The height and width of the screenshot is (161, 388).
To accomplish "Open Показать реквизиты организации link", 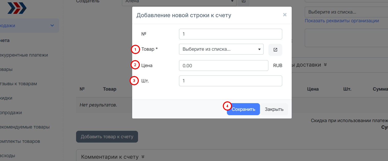I will point(342,21).
